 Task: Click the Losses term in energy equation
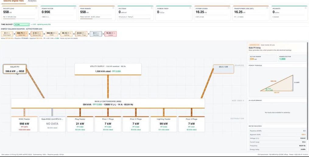coord(111,34)
